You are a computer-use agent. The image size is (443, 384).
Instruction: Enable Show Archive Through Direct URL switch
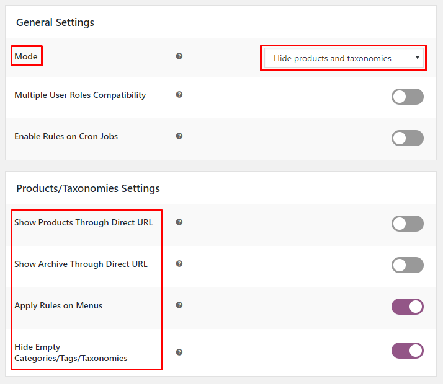[407, 265]
